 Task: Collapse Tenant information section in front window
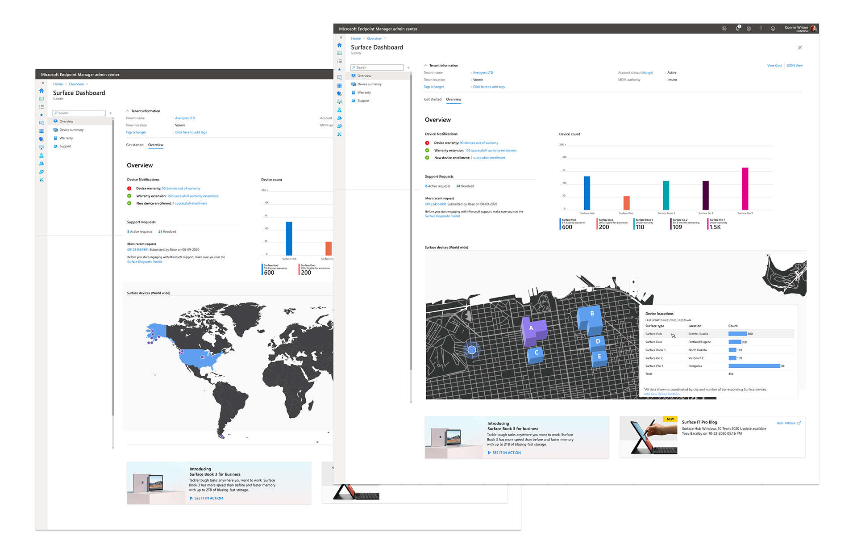[425, 65]
